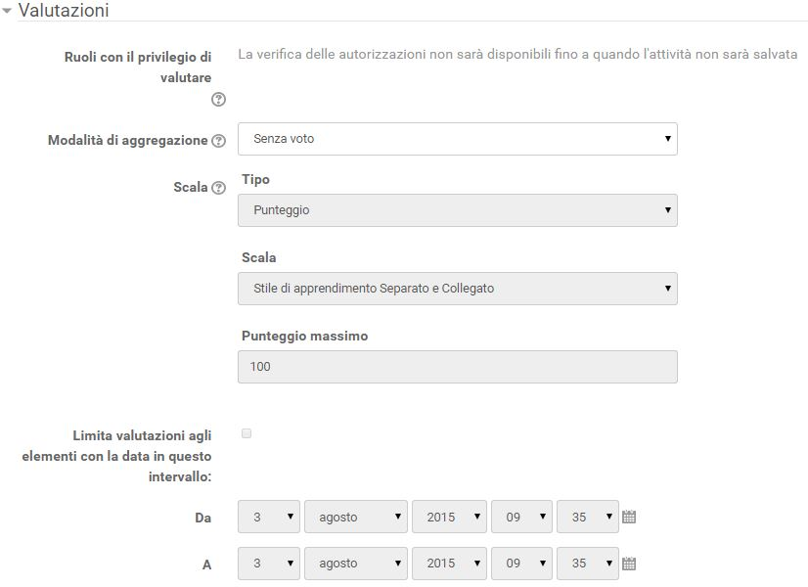
Task: Open Da hour dropdown showing 09
Action: (521, 517)
